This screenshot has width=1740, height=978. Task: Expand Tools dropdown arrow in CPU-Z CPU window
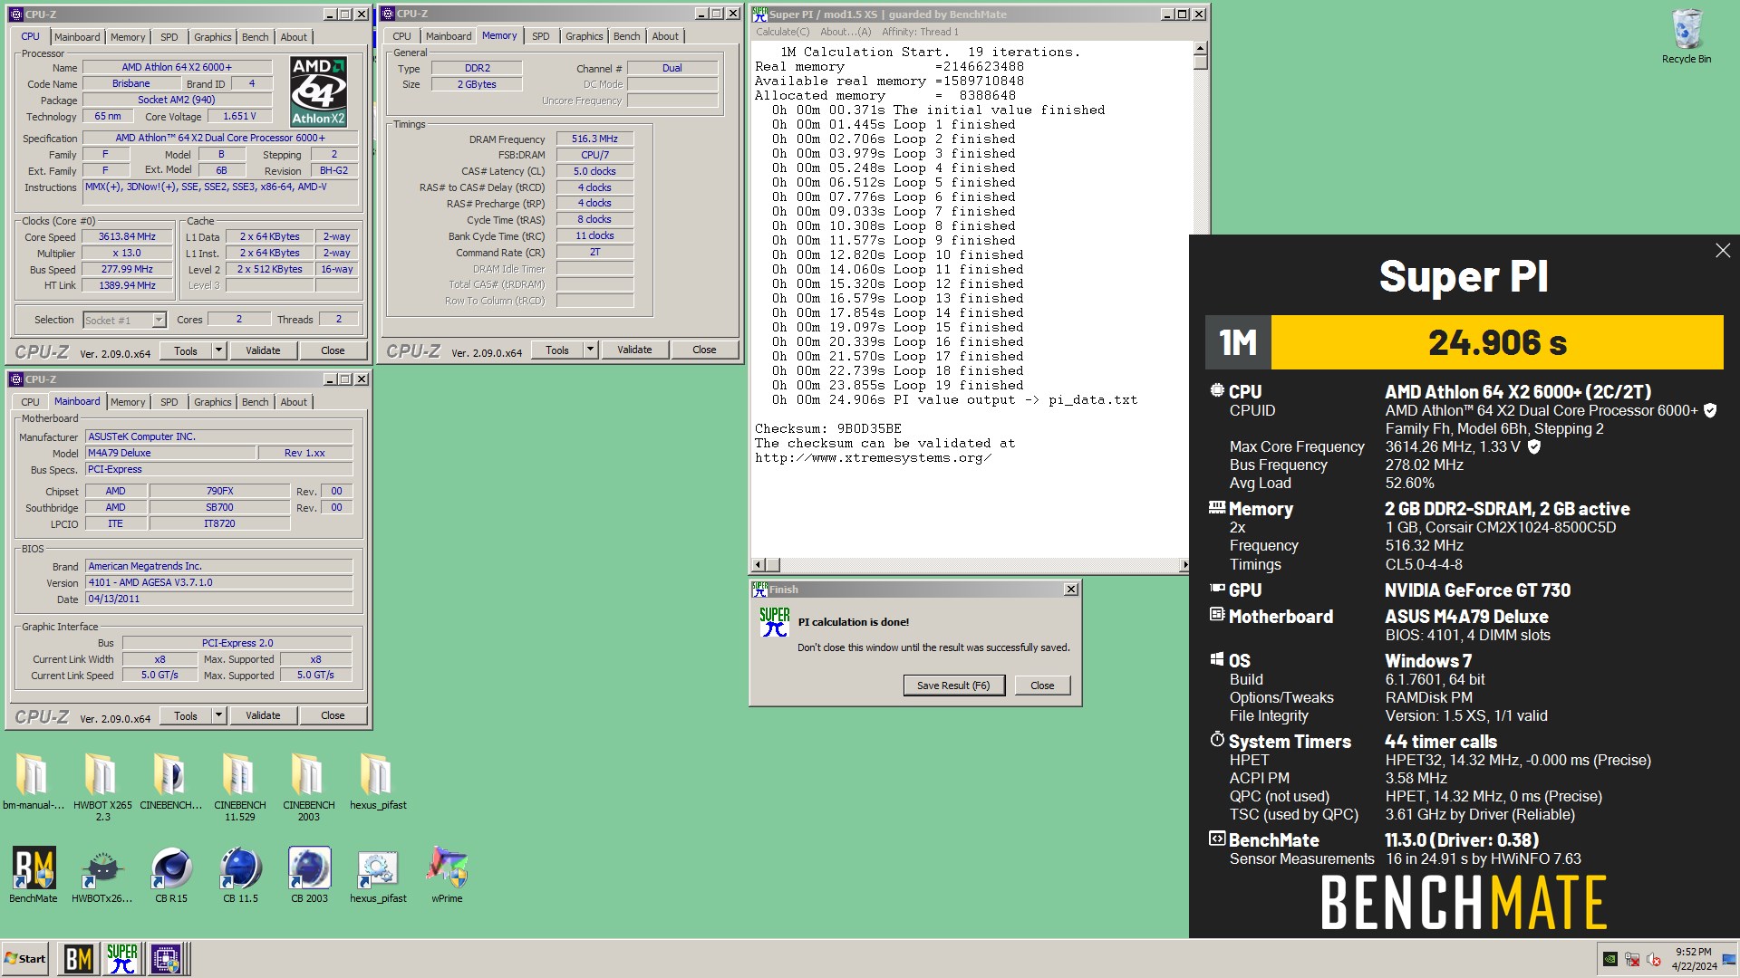(218, 350)
